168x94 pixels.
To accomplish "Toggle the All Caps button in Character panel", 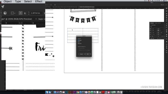I will (150, 37).
